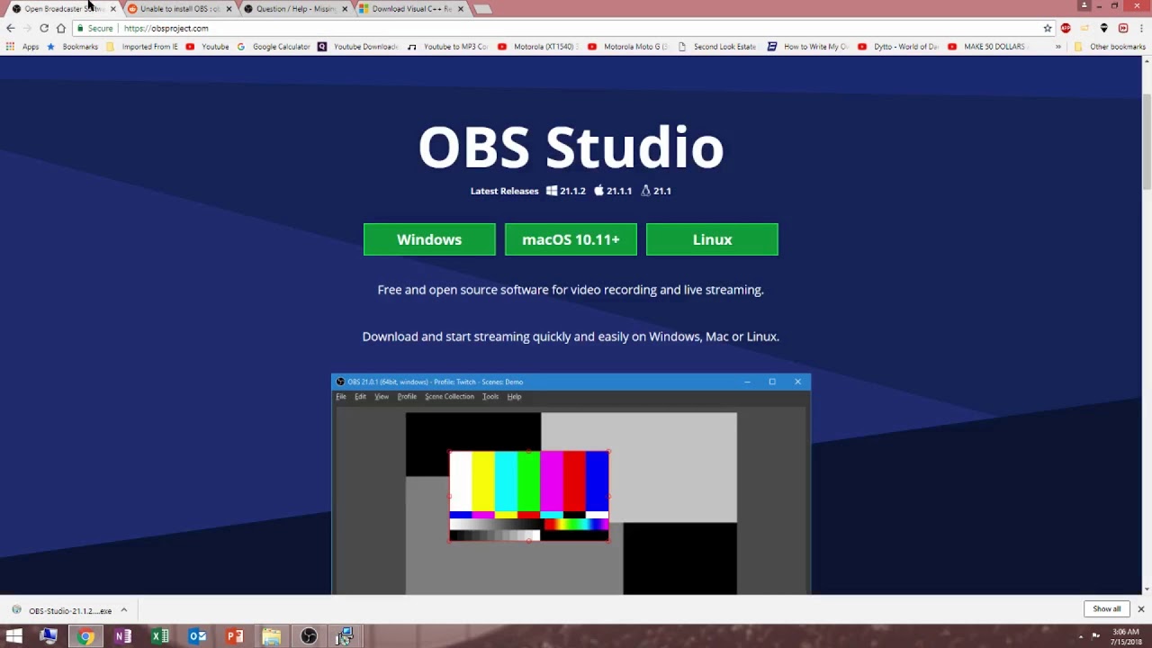The image size is (1152, 648).
Task: Open the Second Look Estate bookmark
Action: click(x=717, y=47)
